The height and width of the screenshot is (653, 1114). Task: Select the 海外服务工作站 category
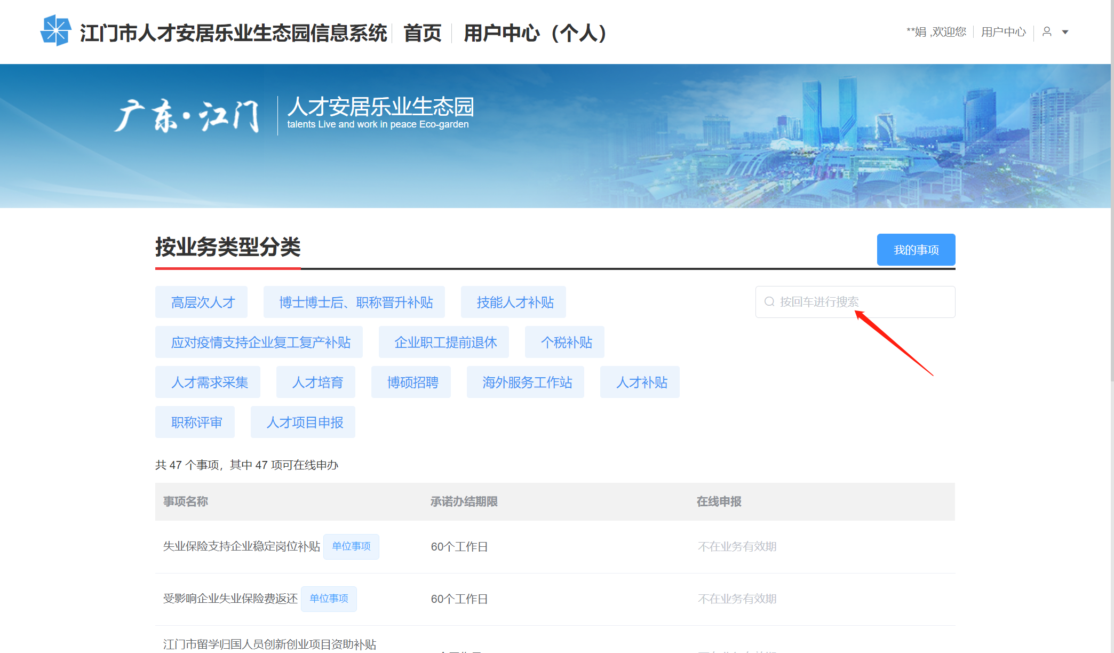coord(526,383)
